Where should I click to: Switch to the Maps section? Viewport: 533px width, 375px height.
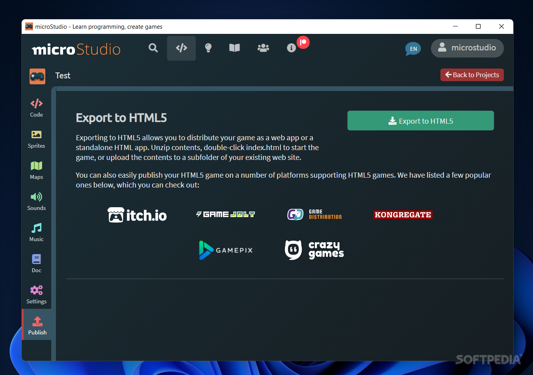pos(37,170)
